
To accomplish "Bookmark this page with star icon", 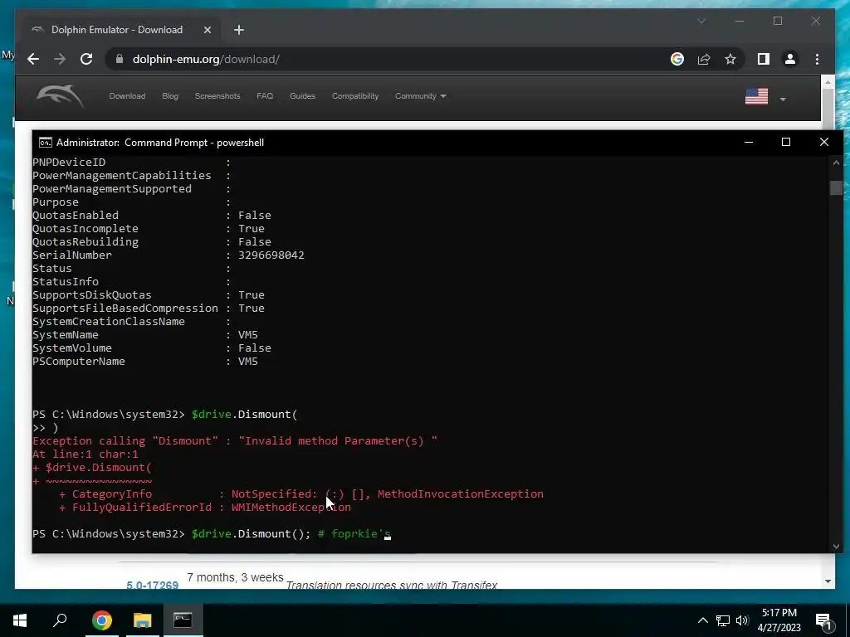I will [x=730, y=59].
